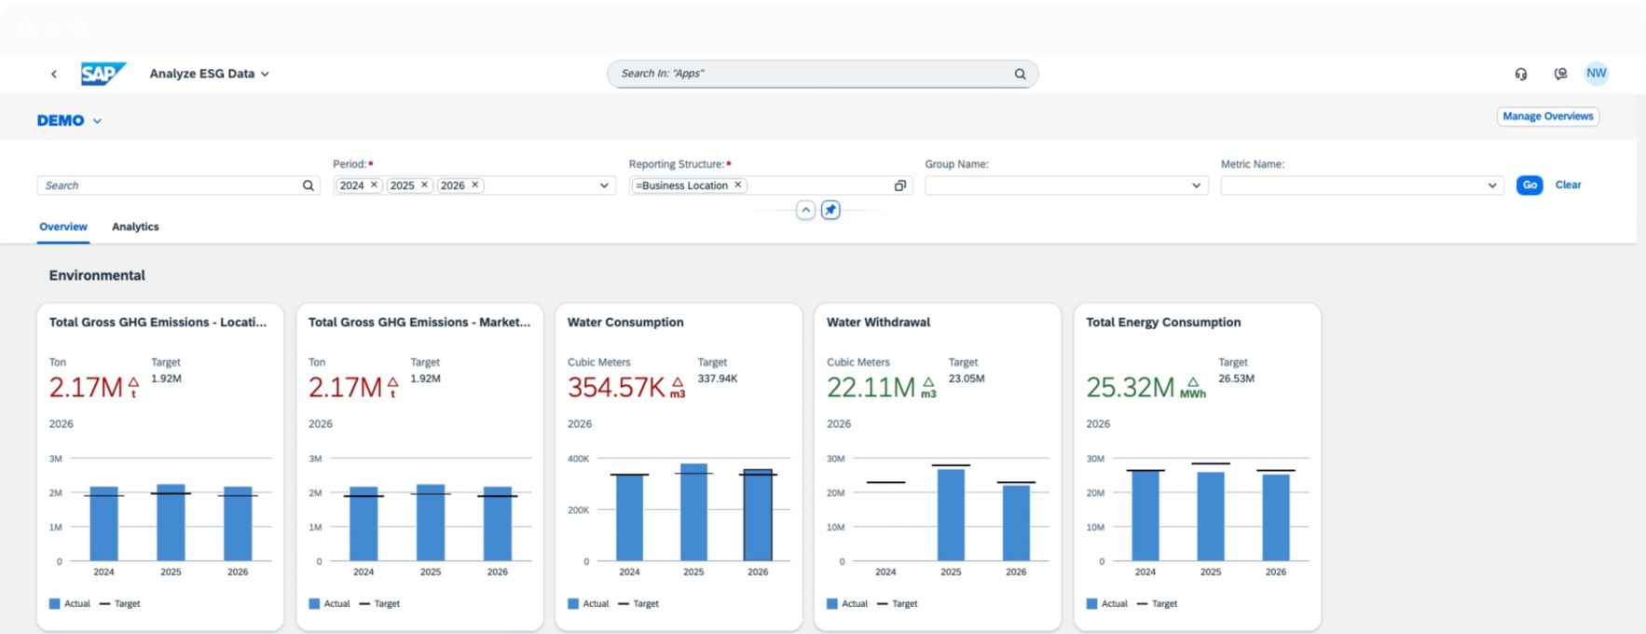Click the SAP logo
This screenshot has width=1646, height=634.
(x=103, y=74)
